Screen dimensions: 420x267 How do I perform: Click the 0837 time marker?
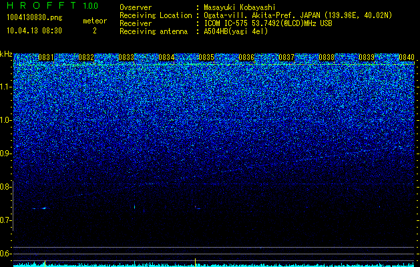click(x=286, y=57)
